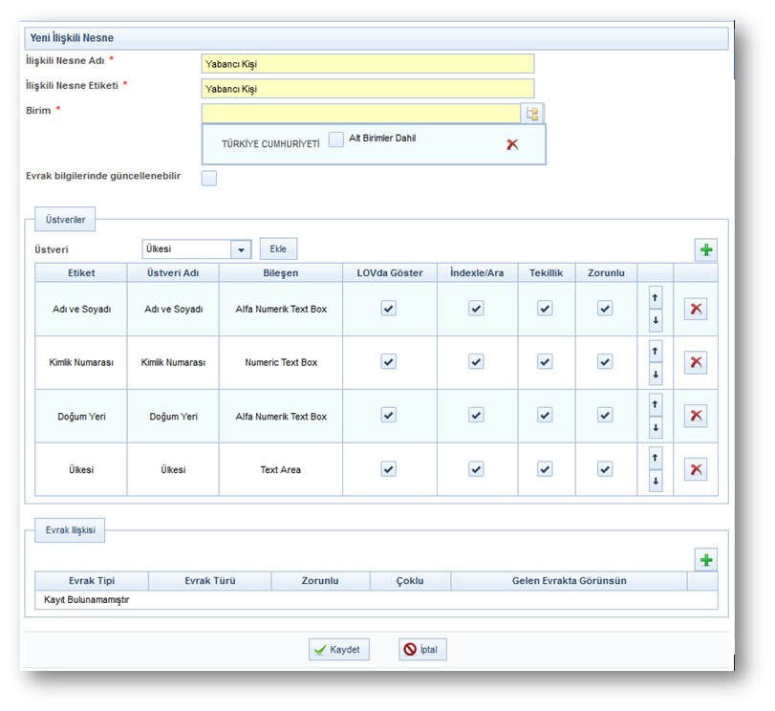Delete the Ülkesi row
The height and width of the screenshot is (711, 775).
(x=696, y=469)
